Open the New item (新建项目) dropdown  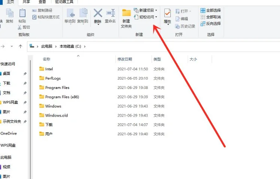146,10
